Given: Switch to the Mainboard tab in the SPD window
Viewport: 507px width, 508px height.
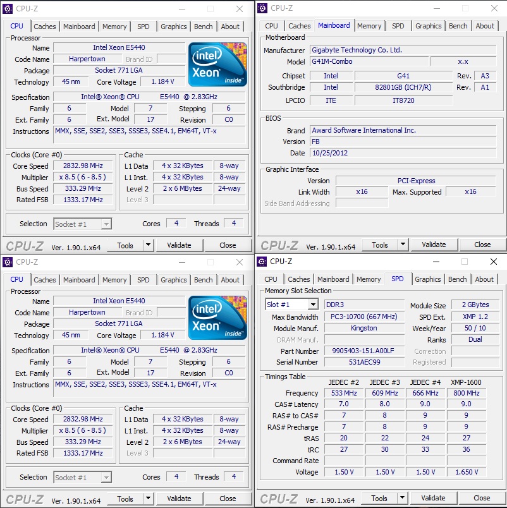Looking at the screenshot, I should 333,279.
